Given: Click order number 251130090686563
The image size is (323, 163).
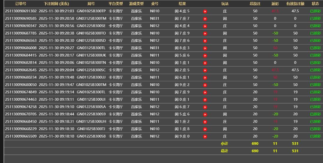Looking at the screenshot, I should tap(21, 41).
